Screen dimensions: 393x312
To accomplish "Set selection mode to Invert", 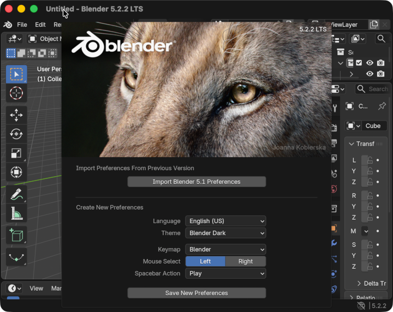I will tap(42, 53).
